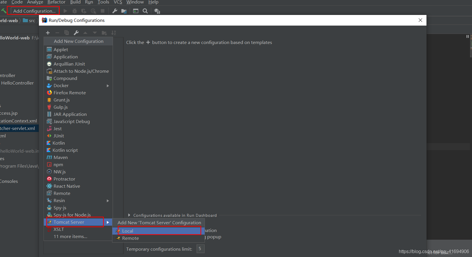Open the Window menu

point(135,2)
